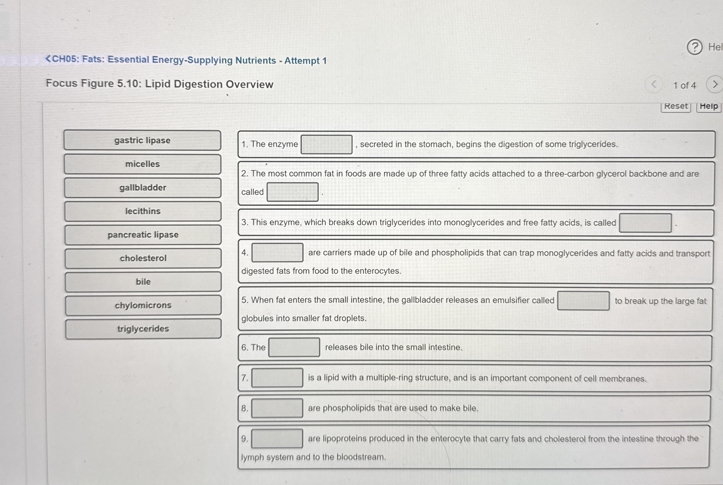The height and width of the screenshot is (485, 723).
Task: Pick the gallbladder answer tile
Action: (x=142, y=188)
